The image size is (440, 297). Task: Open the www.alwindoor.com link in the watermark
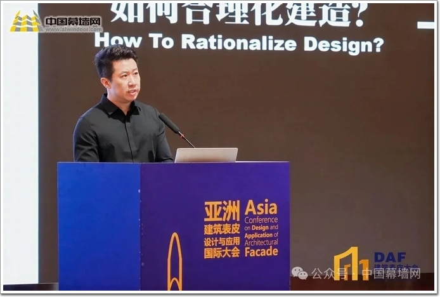74,29
